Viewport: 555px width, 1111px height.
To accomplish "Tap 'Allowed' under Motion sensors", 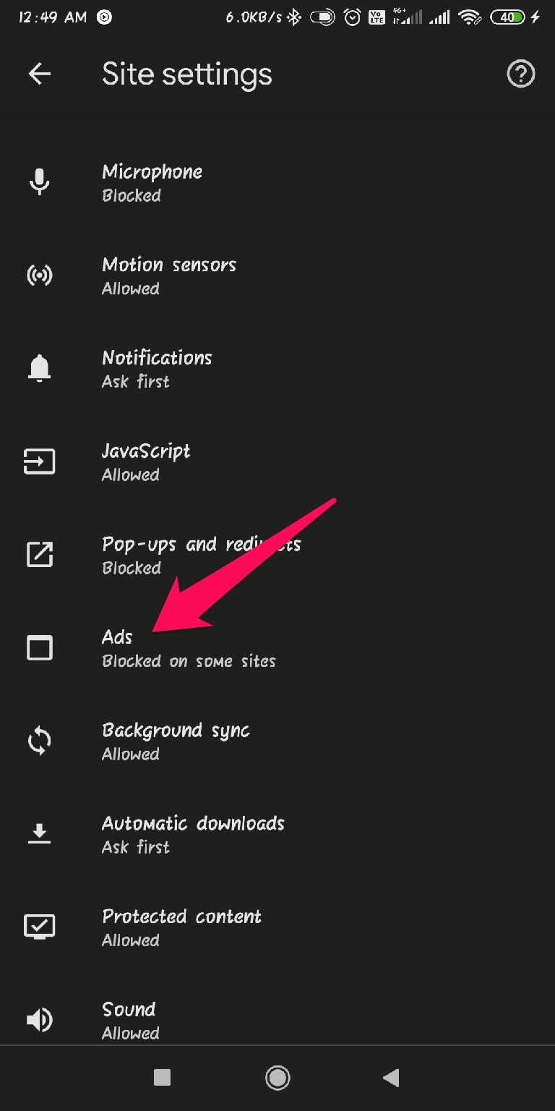I will (131, 289).
